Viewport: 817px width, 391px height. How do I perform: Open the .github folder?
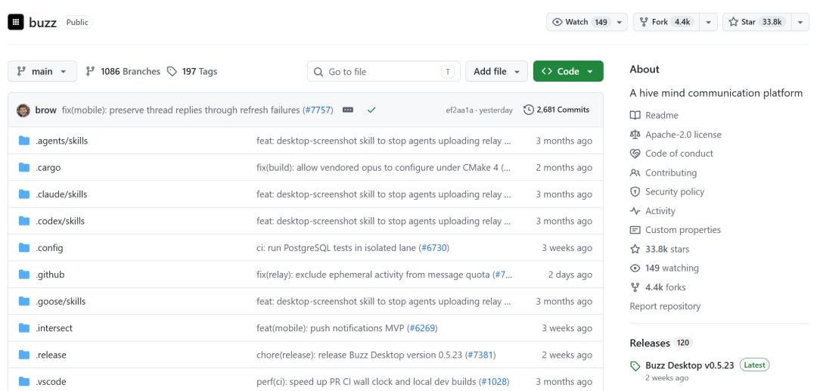tap(50, 275)
